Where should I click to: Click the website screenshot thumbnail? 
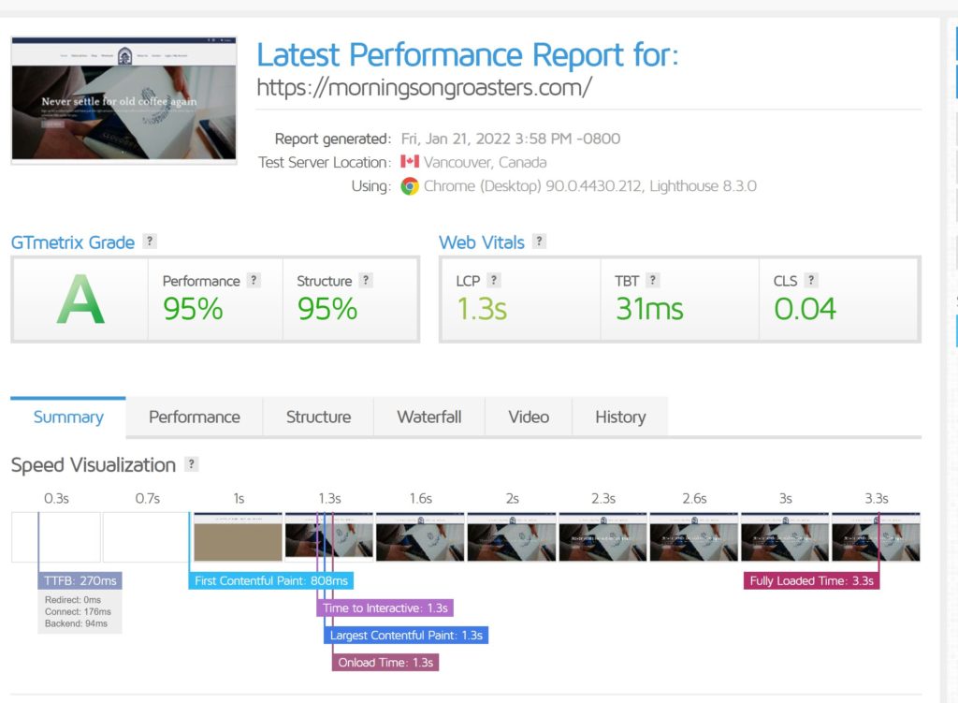tap(124, 100)
